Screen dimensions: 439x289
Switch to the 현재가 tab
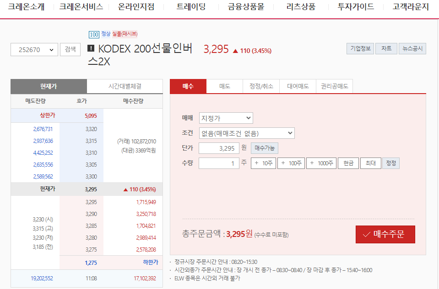[x=49, y=86]
